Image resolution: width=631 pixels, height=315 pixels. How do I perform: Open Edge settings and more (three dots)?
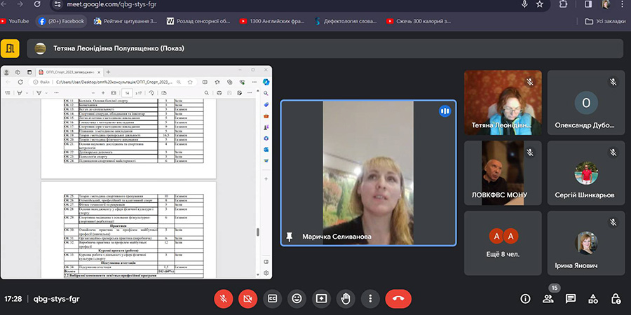click(255, 82)
